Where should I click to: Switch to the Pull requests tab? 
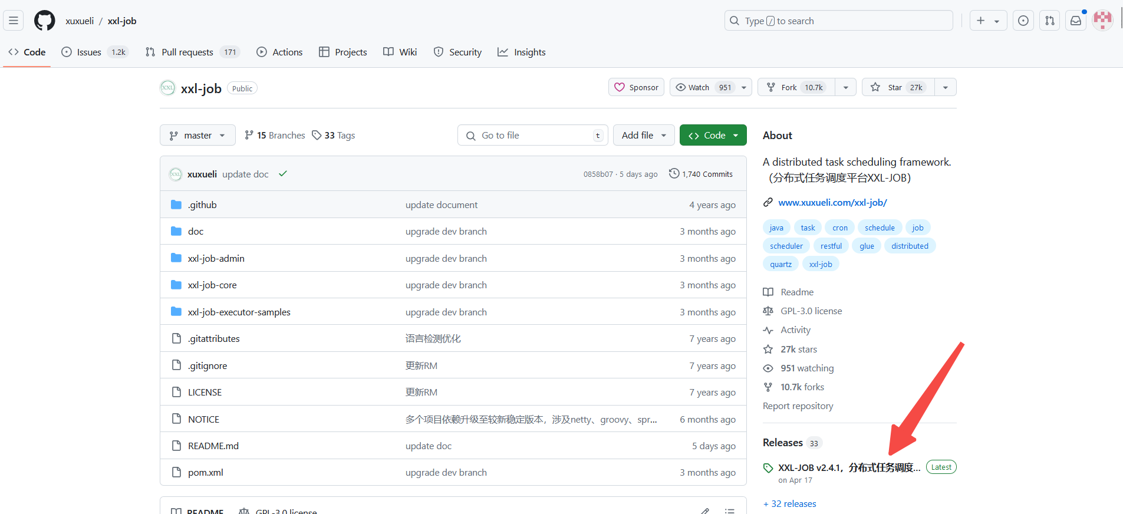pos(192,52)
